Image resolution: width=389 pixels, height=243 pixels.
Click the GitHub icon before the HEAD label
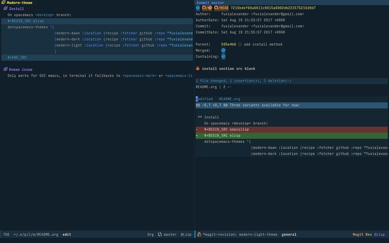pos(217,7)
